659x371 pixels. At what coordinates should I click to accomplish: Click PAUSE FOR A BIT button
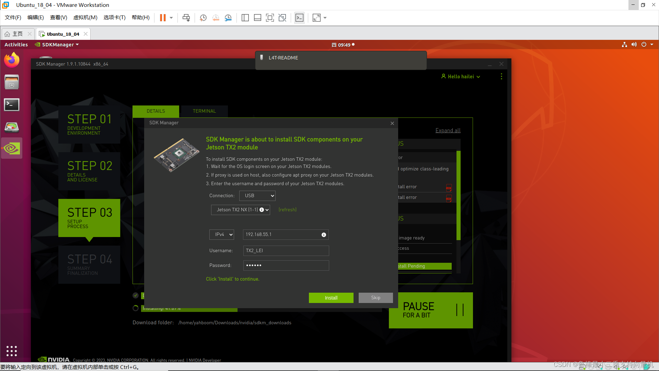point(431,310)
